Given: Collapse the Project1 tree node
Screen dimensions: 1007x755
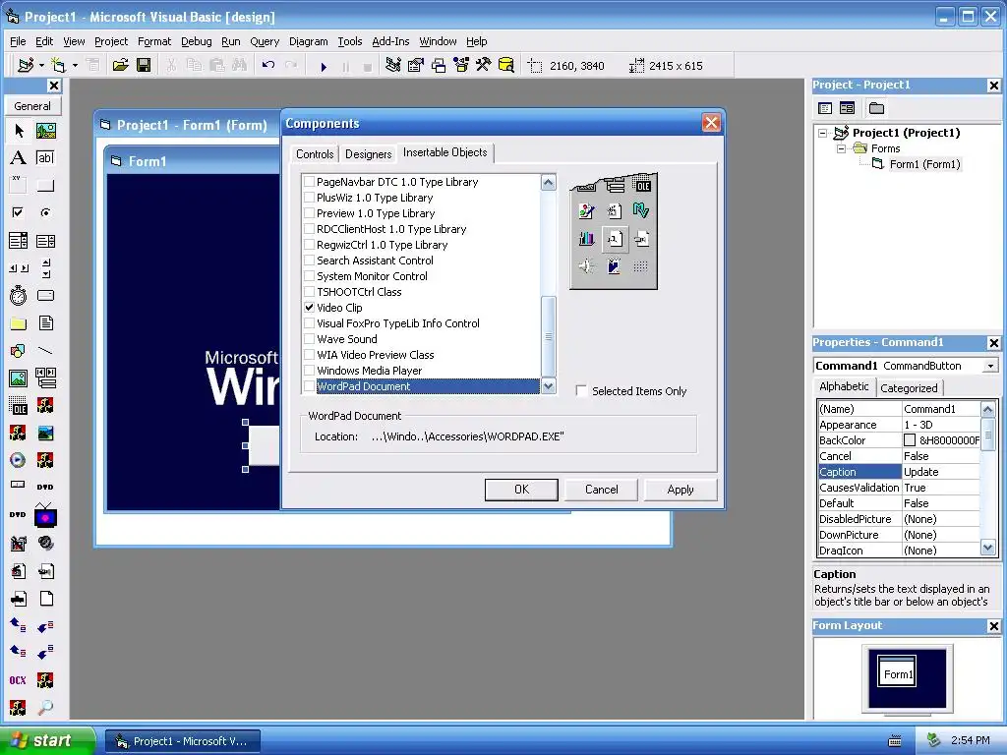Looking at the screenshot, I should click(823, 133).
